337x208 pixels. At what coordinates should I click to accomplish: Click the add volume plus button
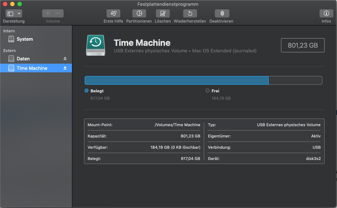pos(48,13)
